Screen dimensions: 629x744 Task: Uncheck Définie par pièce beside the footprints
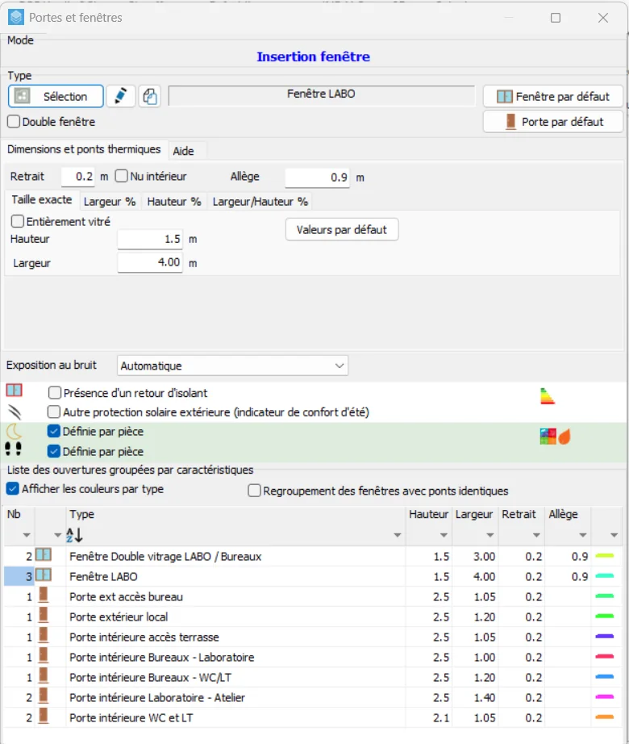coord(54,451)
